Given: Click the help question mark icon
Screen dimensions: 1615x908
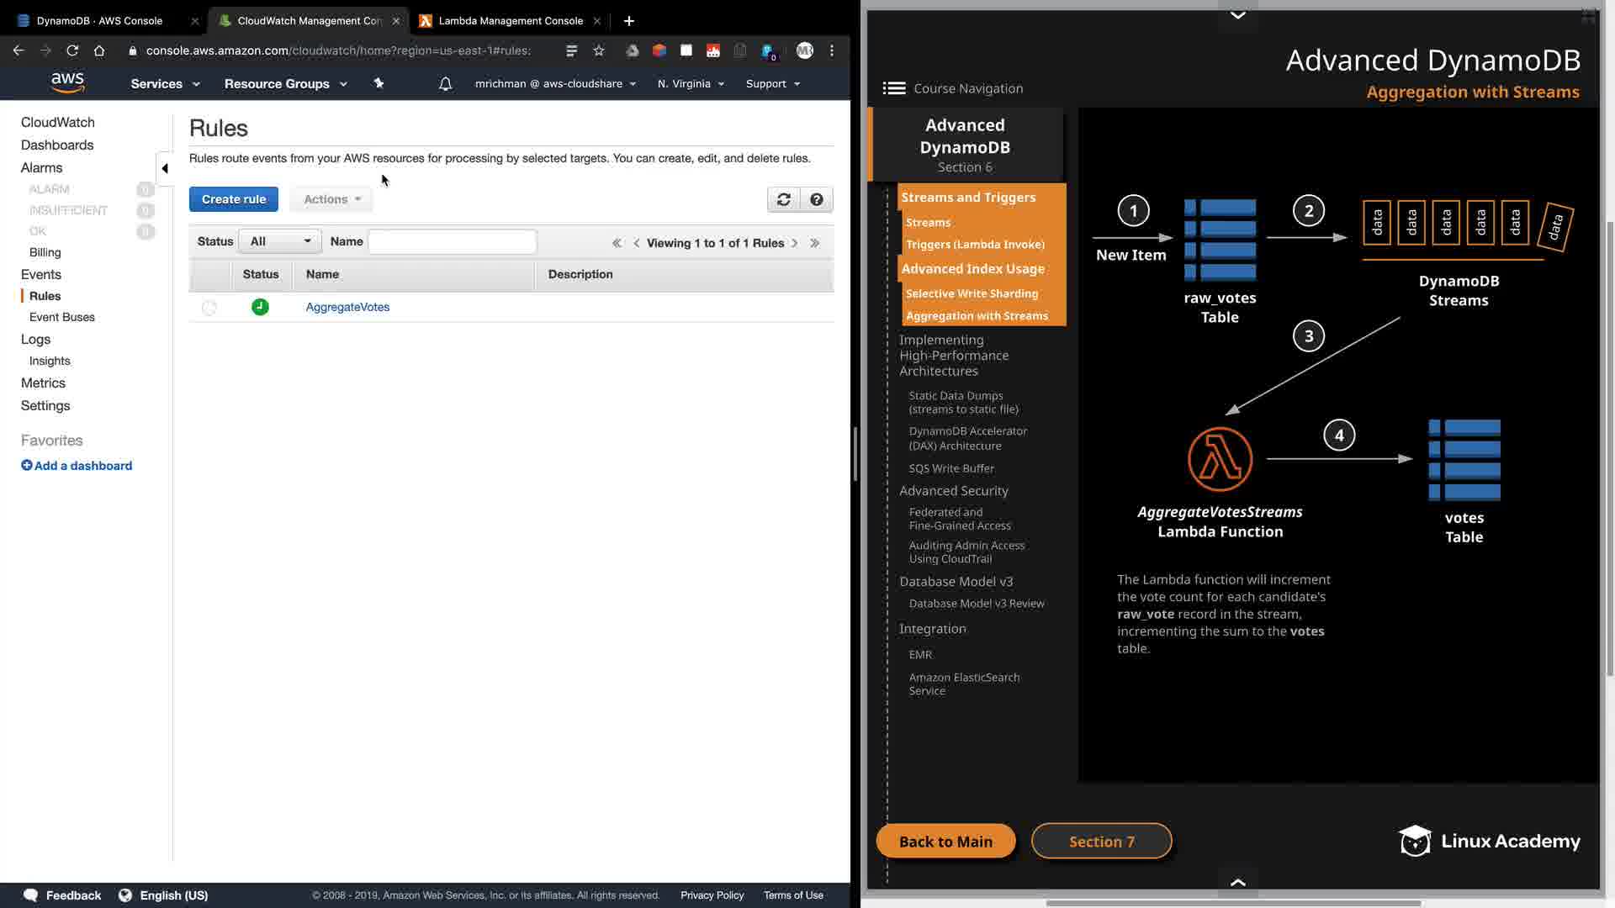Looking at the screenshot, I should 816,199.
